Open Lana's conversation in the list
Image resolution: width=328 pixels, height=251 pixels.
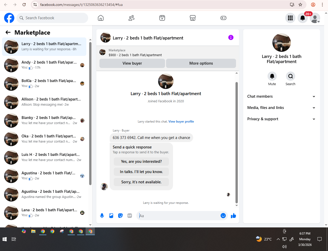44,213
